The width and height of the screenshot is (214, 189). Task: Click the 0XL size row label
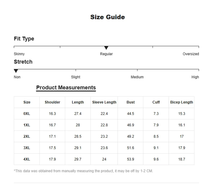pos(27,114)
